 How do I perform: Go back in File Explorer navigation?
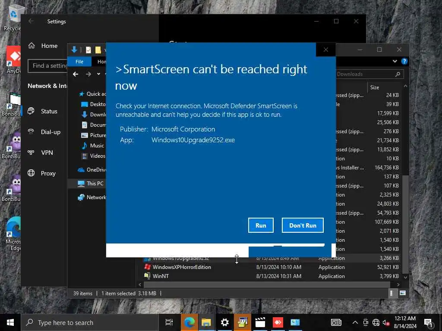(x=76, y=74)
